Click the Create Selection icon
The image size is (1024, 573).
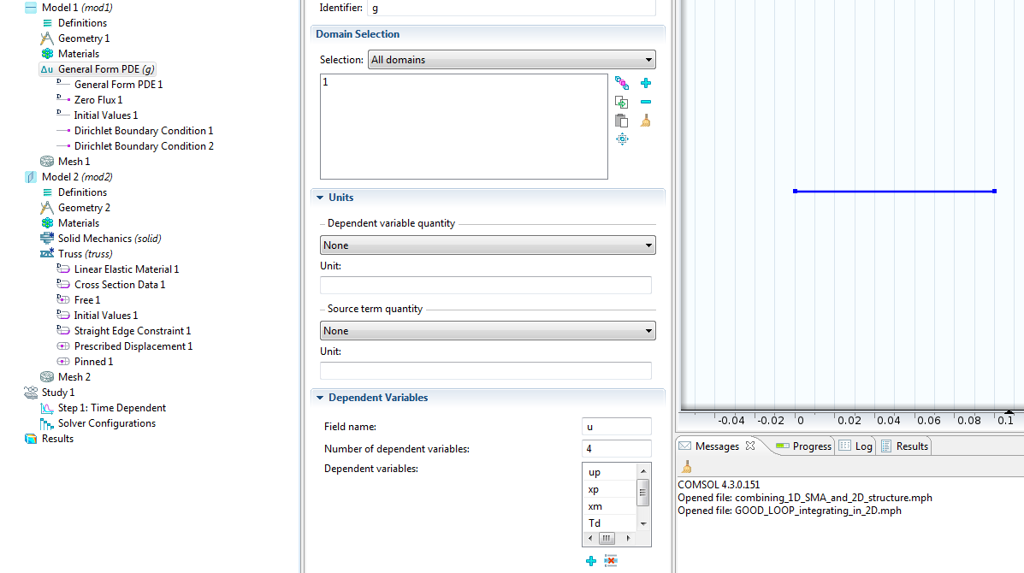tap(622, 102)
